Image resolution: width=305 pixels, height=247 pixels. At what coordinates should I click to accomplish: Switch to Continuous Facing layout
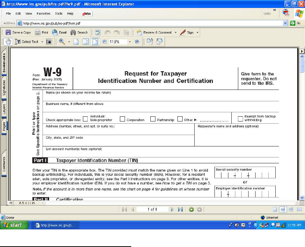point(291,210)
